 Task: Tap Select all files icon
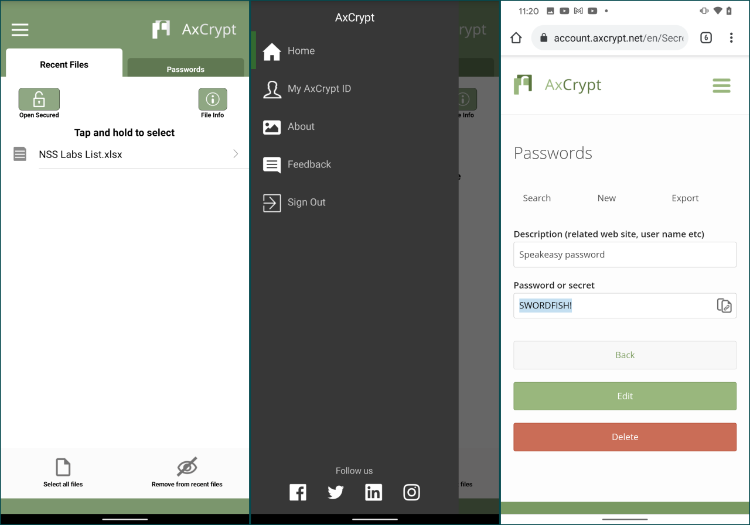click(63, 467)
